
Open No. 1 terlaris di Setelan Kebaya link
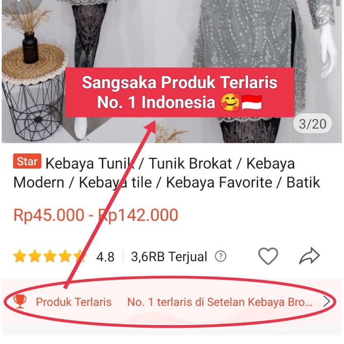pos(220,302)
